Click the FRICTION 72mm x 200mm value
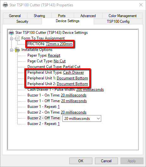 pos(59,44)
